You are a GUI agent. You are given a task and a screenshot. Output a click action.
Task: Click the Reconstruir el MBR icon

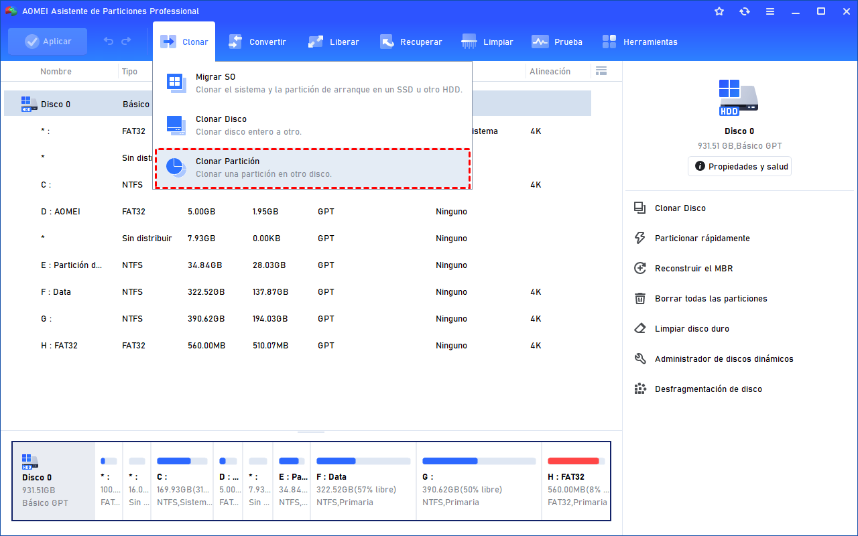pyautogui.click(x=640, y=269)
